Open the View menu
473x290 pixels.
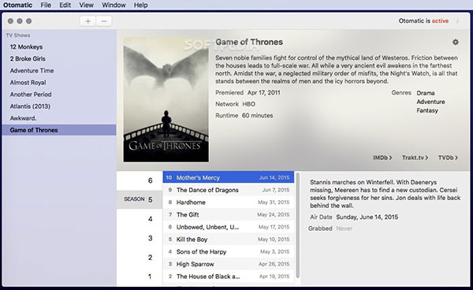(86, 6)
